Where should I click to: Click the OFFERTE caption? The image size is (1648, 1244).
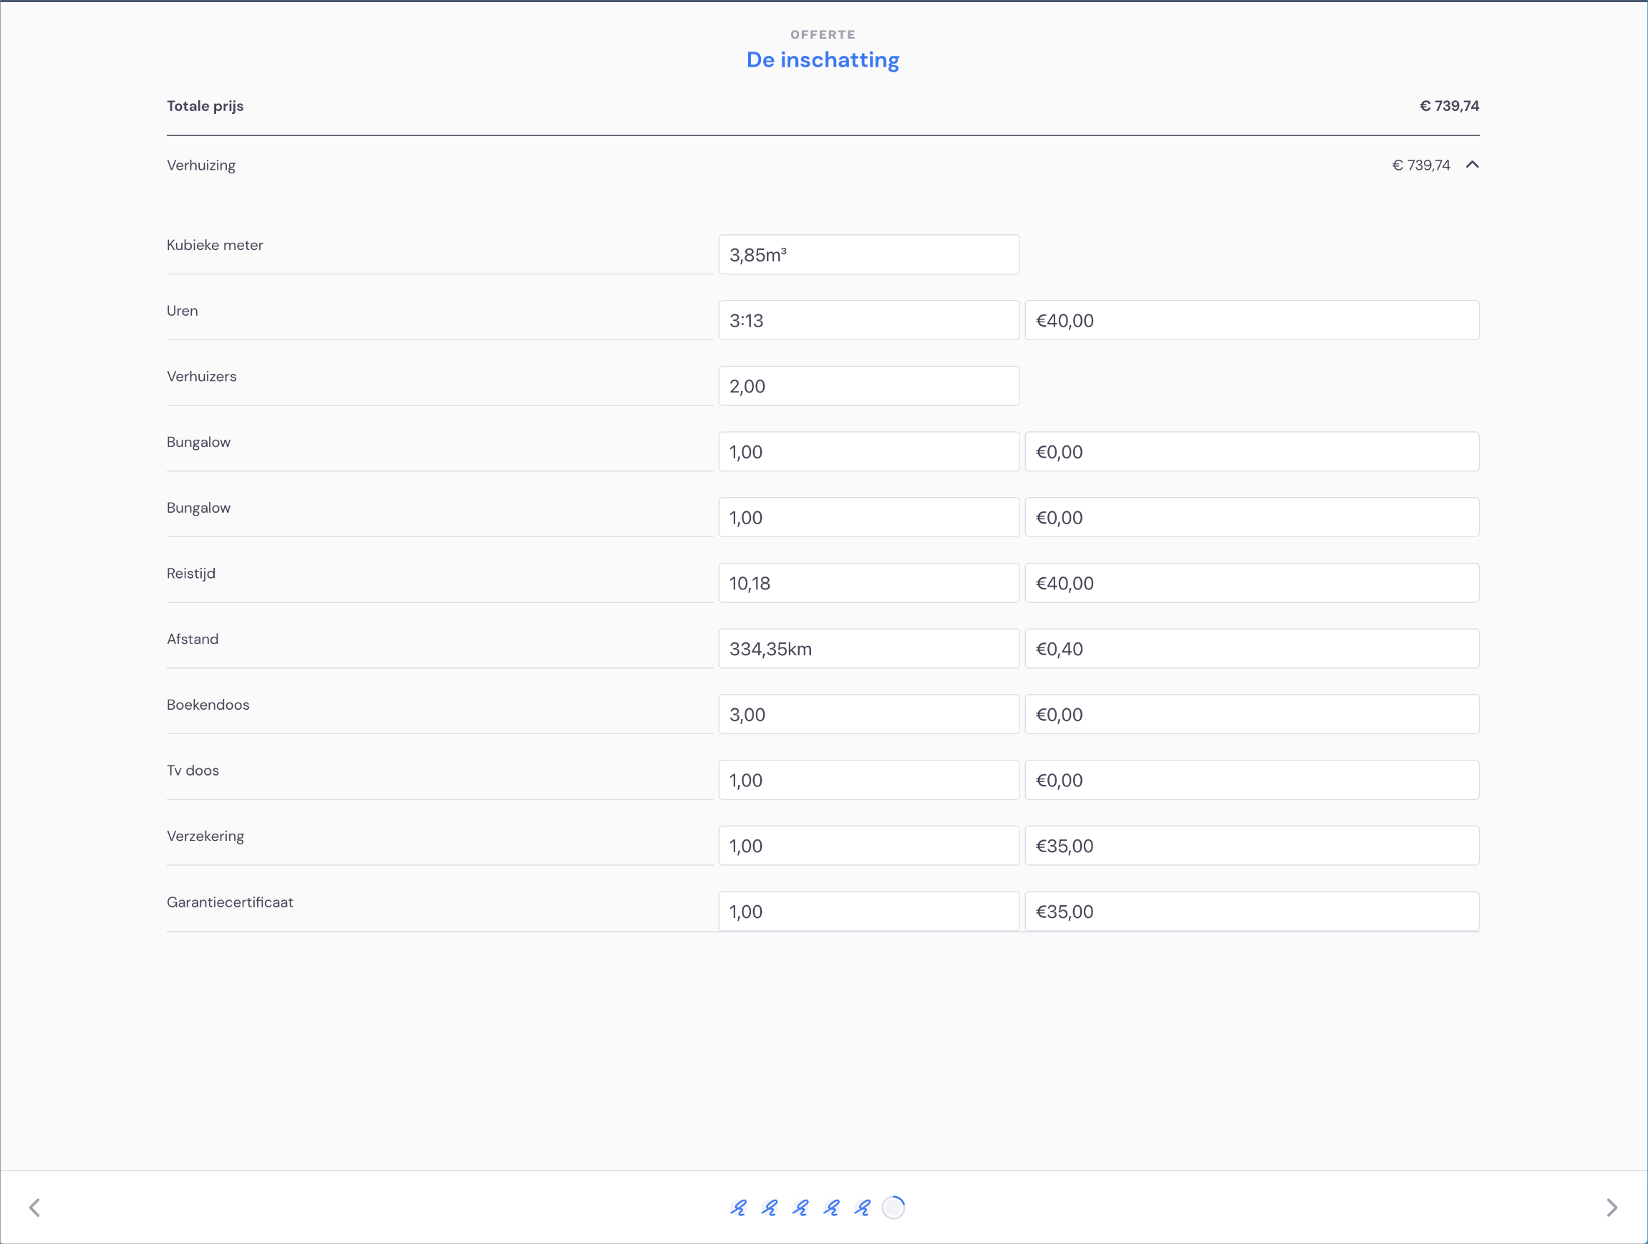click(x=823, y=34)
